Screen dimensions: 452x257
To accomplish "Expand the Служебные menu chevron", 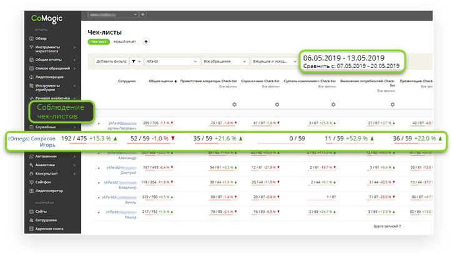I will [x=75, y=127].
